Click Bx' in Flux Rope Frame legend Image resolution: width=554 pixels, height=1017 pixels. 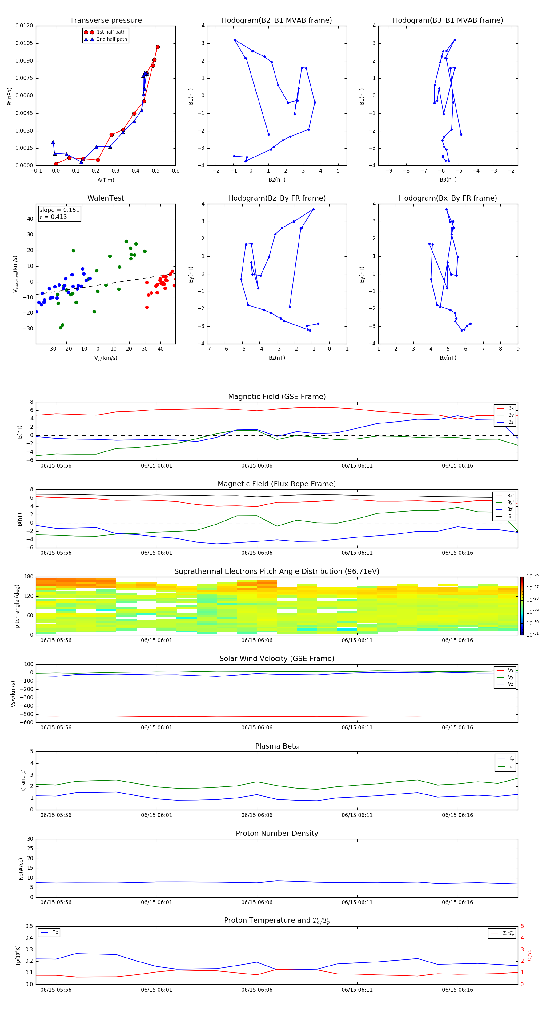click(510, 496)
